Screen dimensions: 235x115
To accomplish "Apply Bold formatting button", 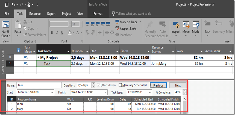I will 52,33.
